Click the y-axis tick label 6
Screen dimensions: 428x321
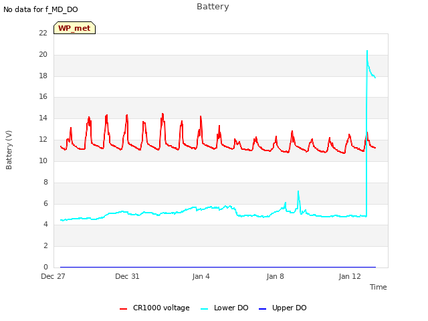pos(45,203)
